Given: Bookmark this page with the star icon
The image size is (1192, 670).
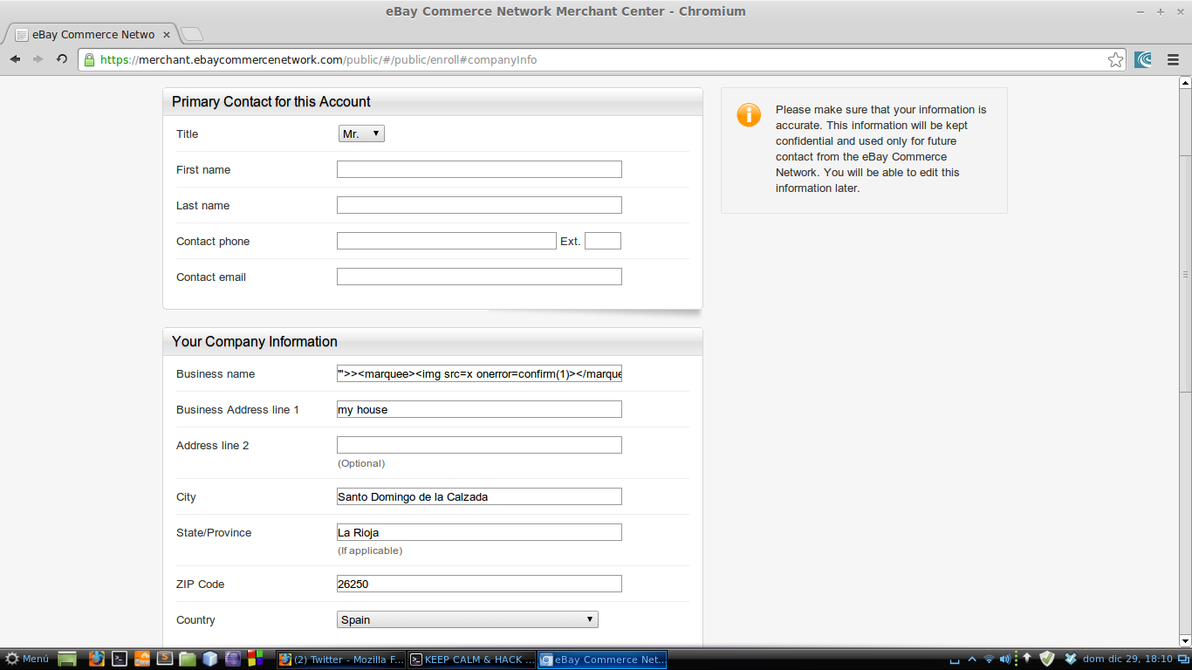Looking at the screenshot, I should [1115, 59].
